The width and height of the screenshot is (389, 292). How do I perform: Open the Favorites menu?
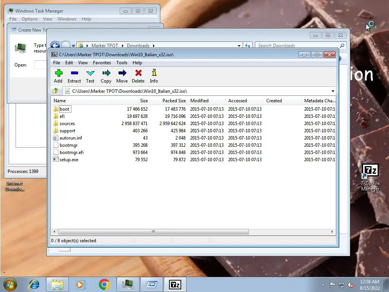point(102,63)
